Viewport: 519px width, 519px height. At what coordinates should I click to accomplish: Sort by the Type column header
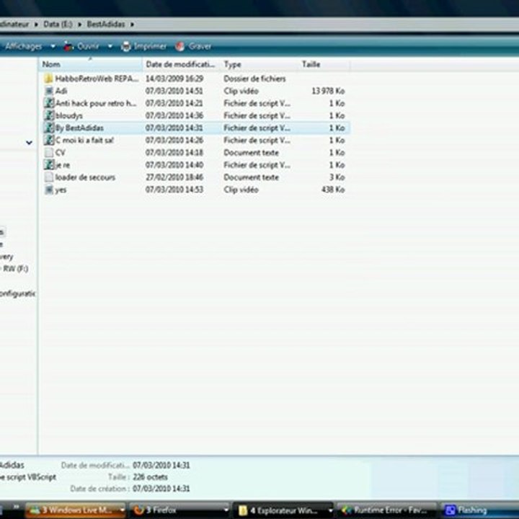pos(259,64)
